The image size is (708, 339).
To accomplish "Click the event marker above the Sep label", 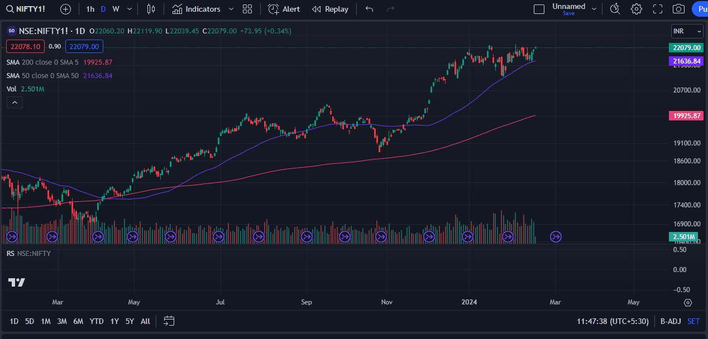I will pyautogui.click(x=307, y=237).
